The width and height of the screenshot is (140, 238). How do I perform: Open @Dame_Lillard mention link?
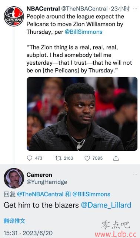pos(106,205)
